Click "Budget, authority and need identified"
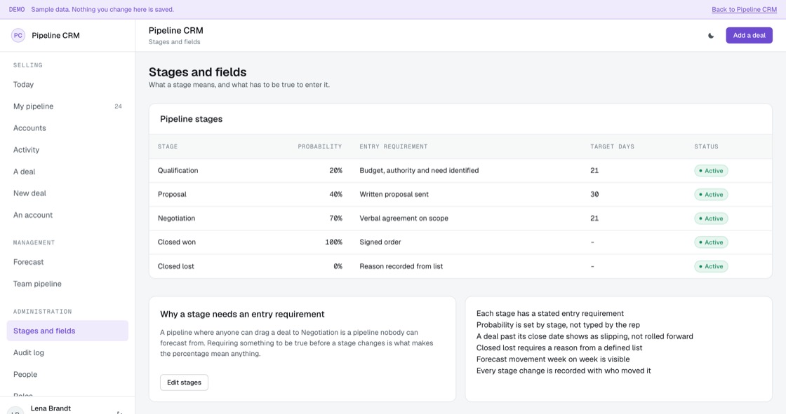786x414 pixels. (x=419, y=171)
